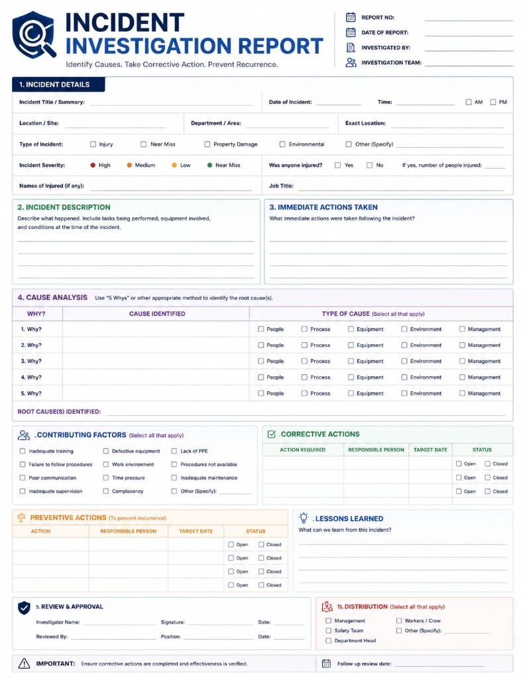Check Yes for Was anyone injured
525x678 pixels.
point(337,165)
